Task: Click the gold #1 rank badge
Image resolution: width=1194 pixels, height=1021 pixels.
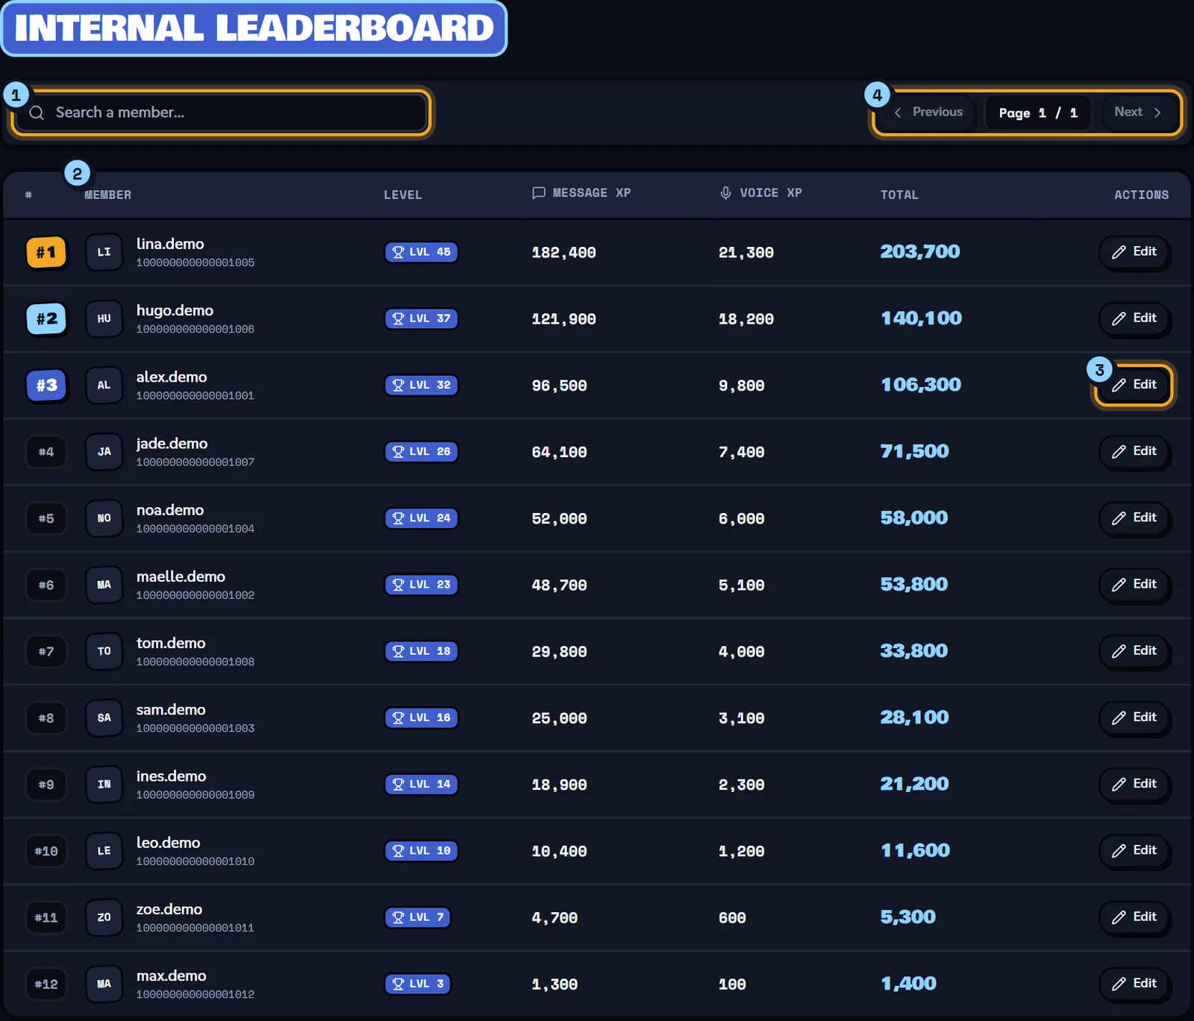Action: [46, 252]
